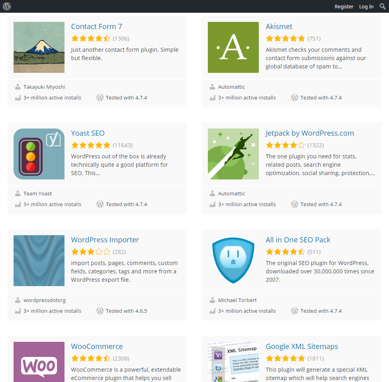Click installs chart icon in Contact Form 7 card

(18, 97)
